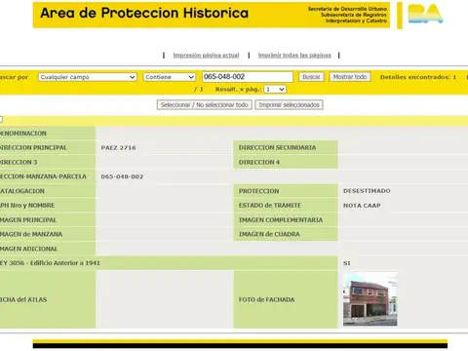Click the IMAGEN COMPLEMENTARIA label
468x351 pixels.
(281, 220)
